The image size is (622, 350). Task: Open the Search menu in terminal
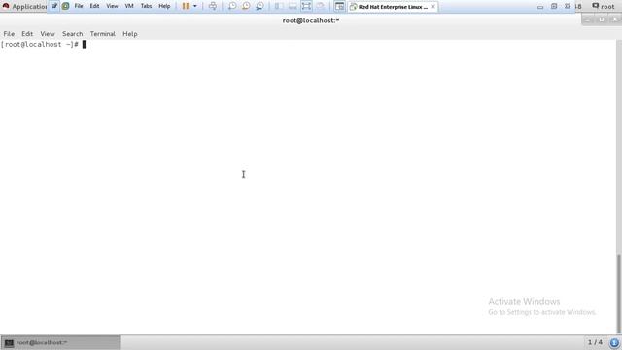pos(72,34)
